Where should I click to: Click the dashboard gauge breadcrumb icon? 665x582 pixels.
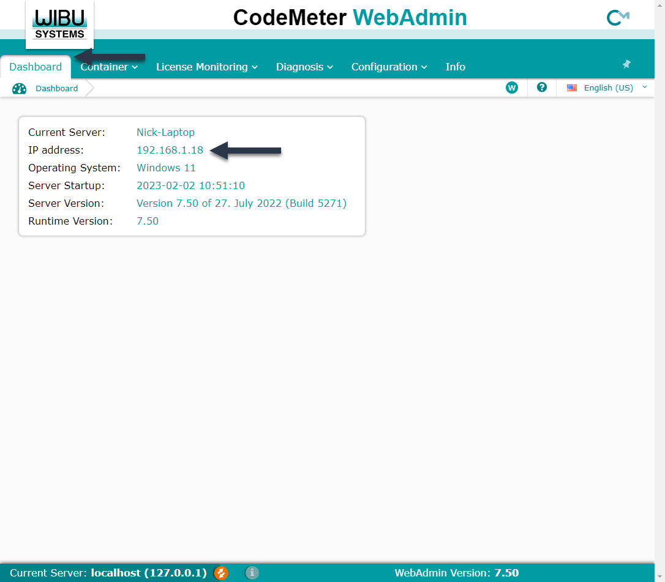click(19, 88)
